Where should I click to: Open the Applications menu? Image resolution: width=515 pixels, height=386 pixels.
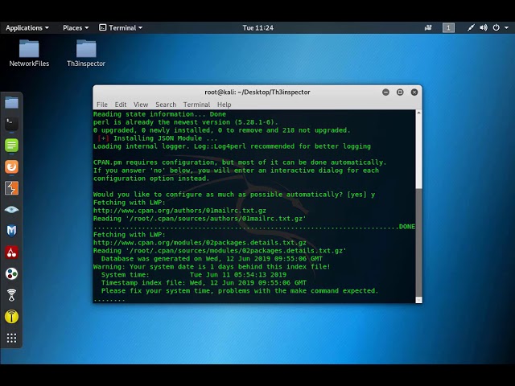(x=27, y=28)
